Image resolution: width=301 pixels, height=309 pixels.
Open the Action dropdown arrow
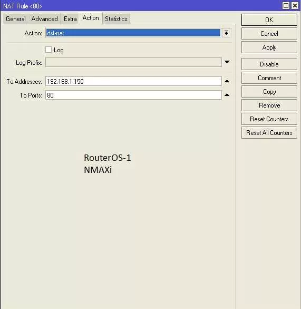[227, 33]
